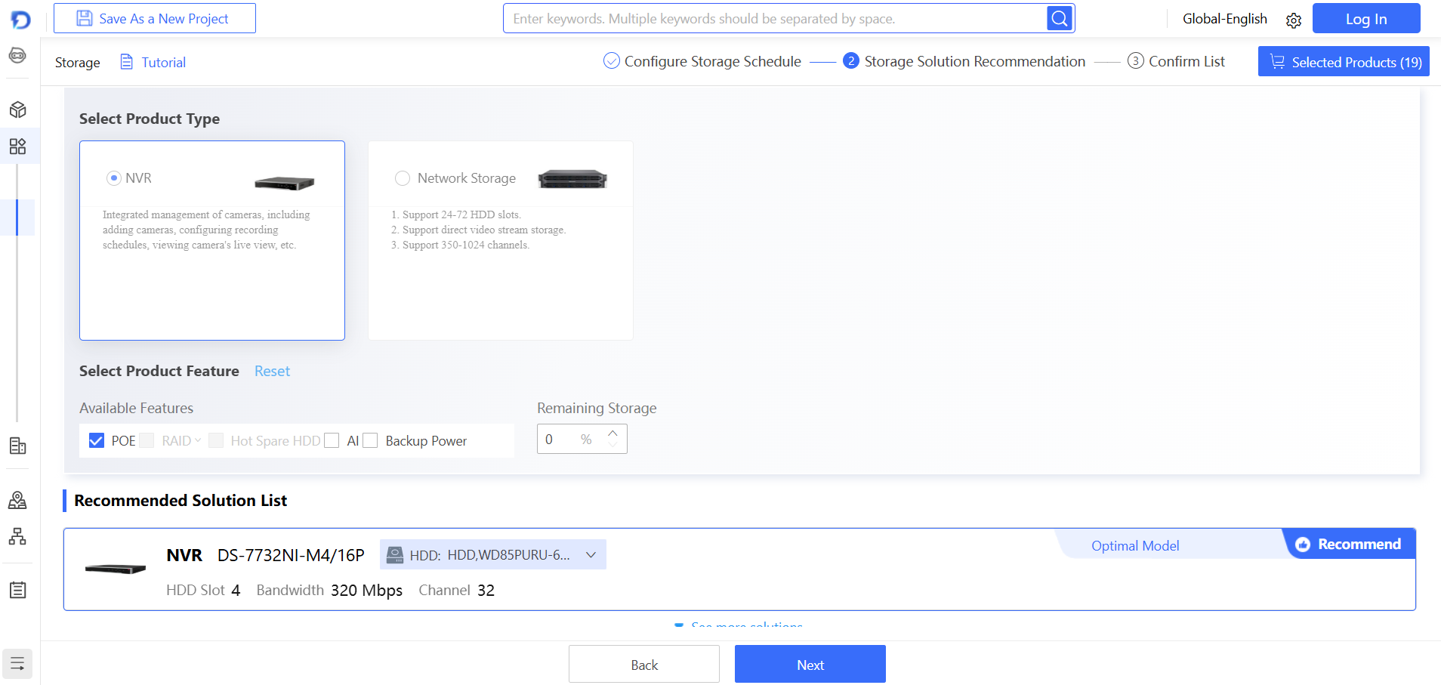
Task: Click the settings gear icon
Action: click(1293, 20)
